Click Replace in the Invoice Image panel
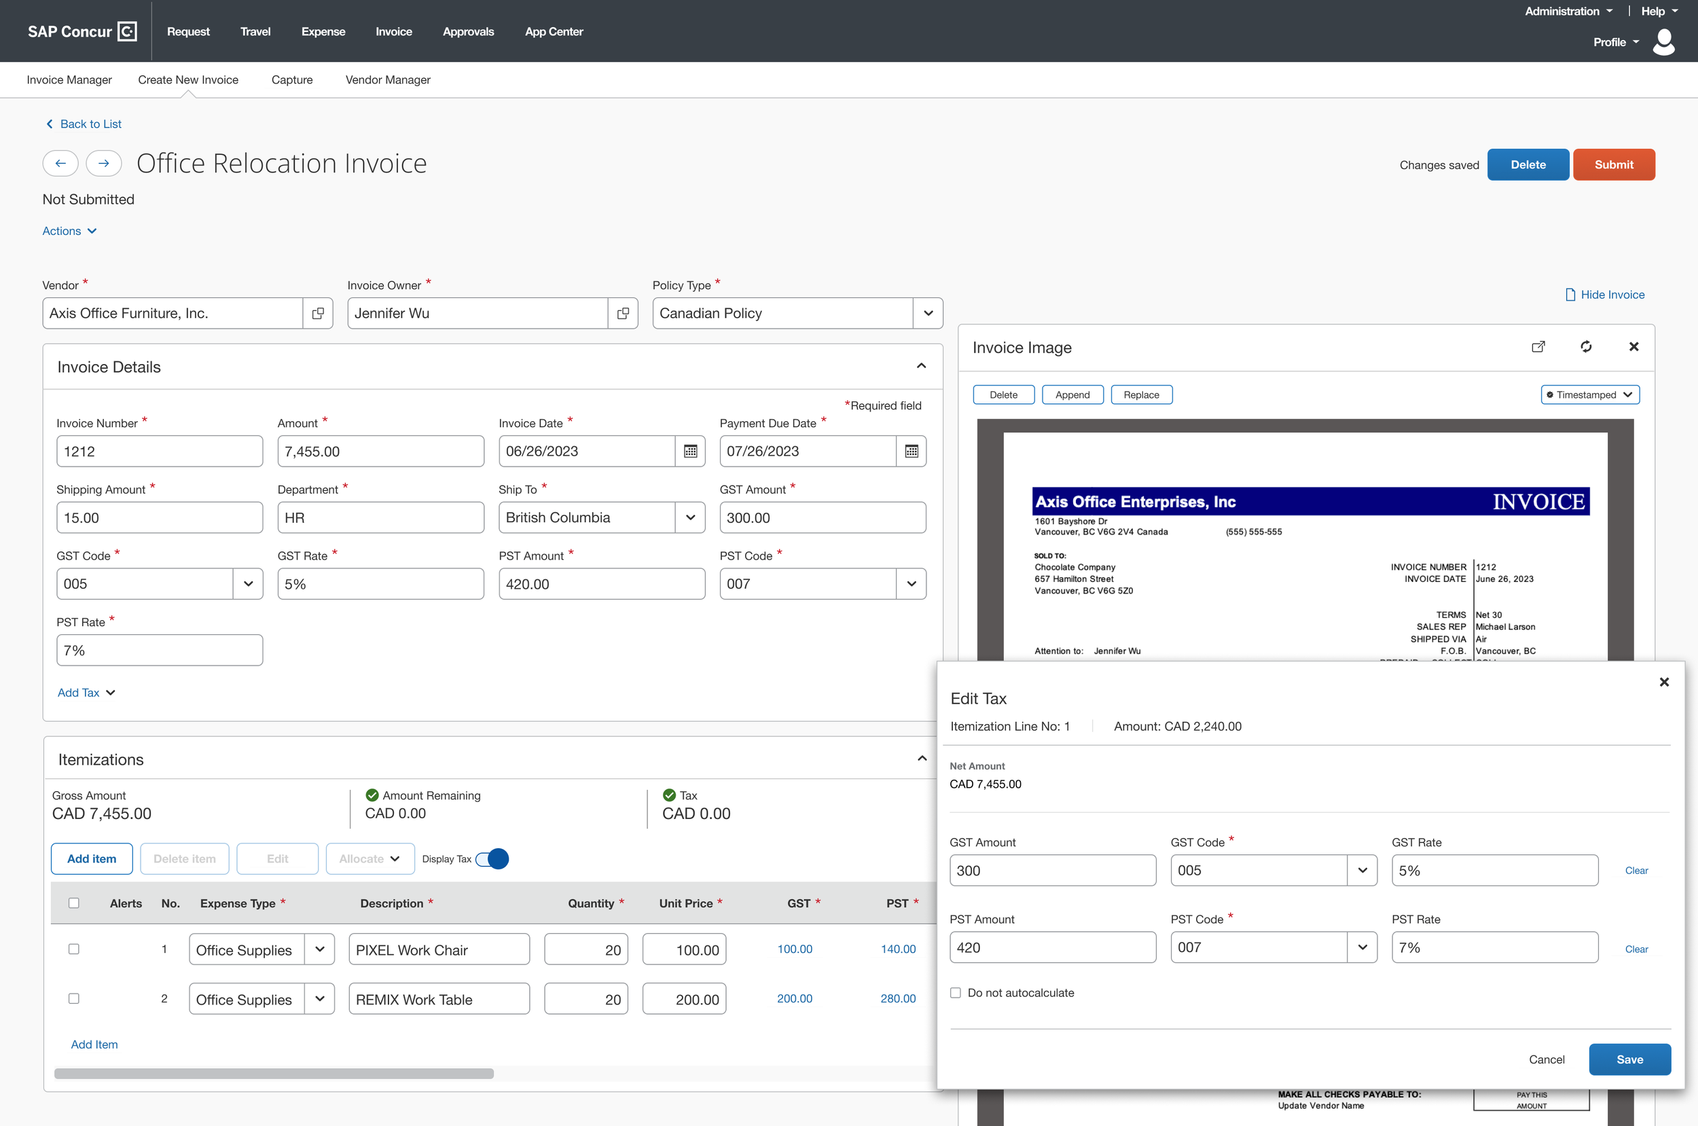1698x1126 pixels. pos(1141,395)
